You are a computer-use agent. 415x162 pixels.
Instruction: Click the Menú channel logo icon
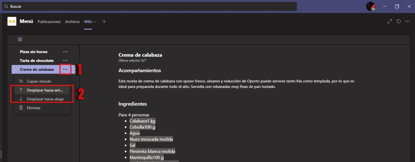pos(12,21)
